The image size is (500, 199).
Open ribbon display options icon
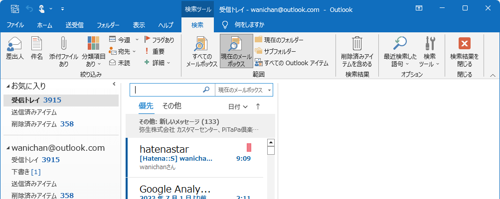pos(419,8)
